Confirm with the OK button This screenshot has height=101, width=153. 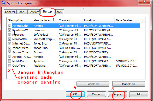75,94
